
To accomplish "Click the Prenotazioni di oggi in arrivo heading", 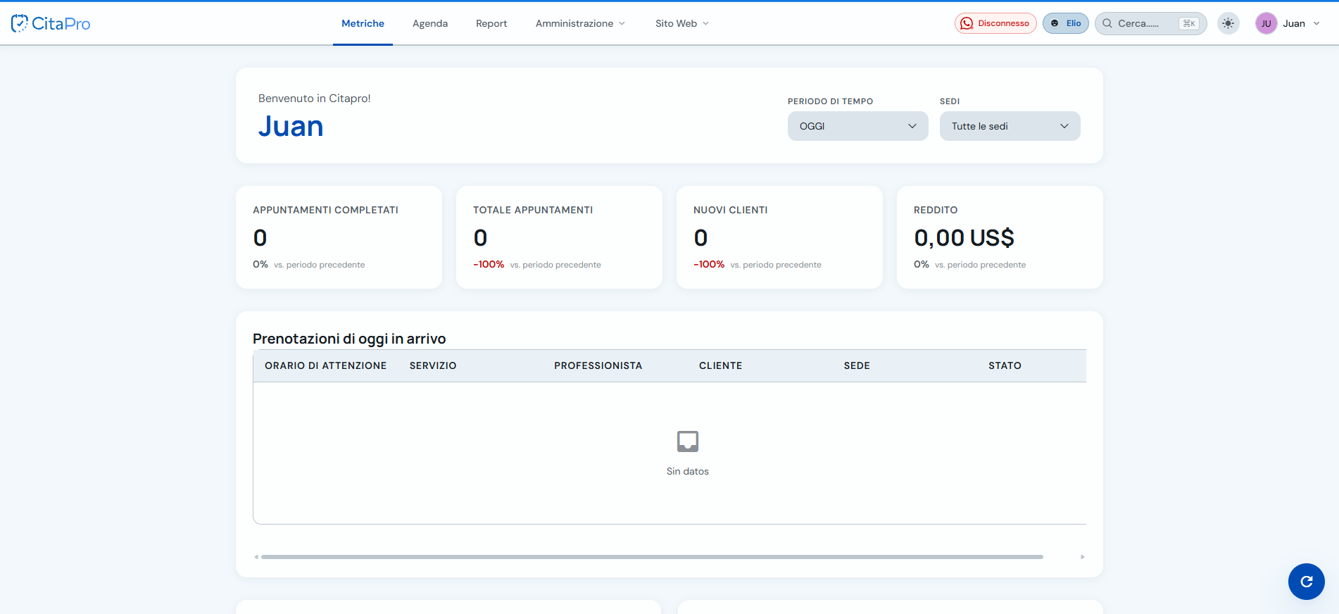I will [x=349, y=339].
